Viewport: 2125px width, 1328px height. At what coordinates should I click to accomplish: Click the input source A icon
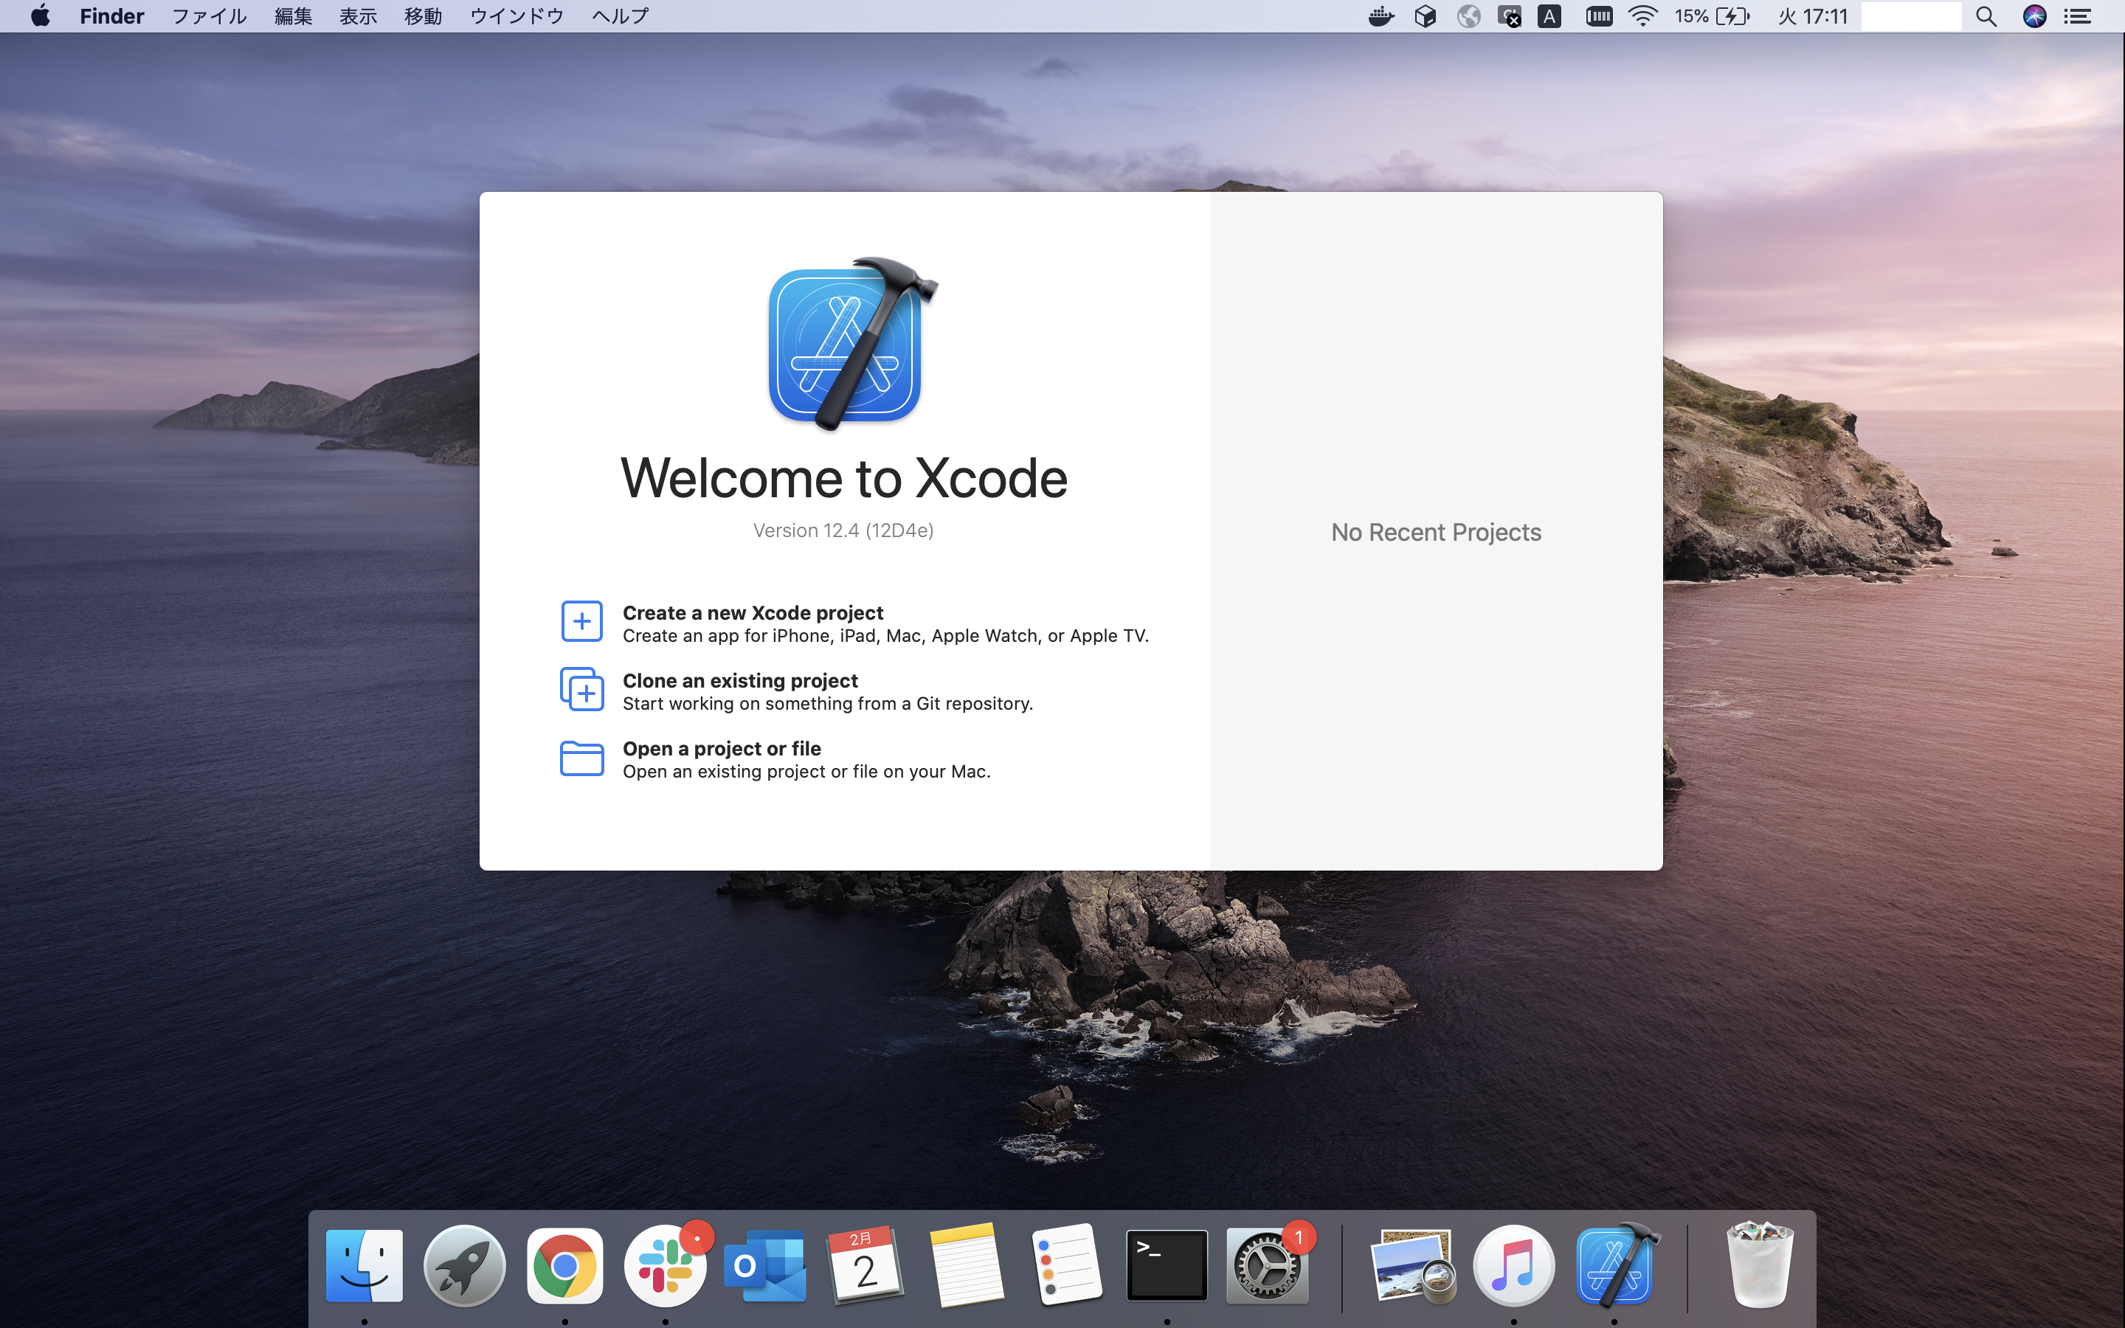[1549, 15]
